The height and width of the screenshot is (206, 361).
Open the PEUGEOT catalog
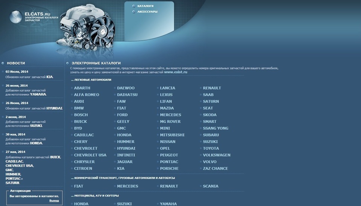pyautogui.click(x=169, y=155)
